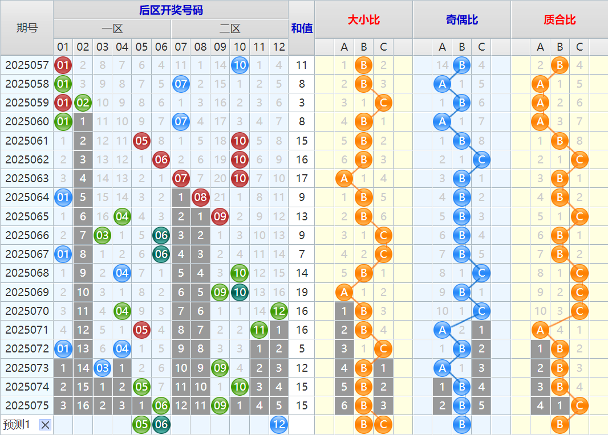Remove the 预测1 row using its X icon
This screenshot has height=435, width=608.
[x=45, y=425]
